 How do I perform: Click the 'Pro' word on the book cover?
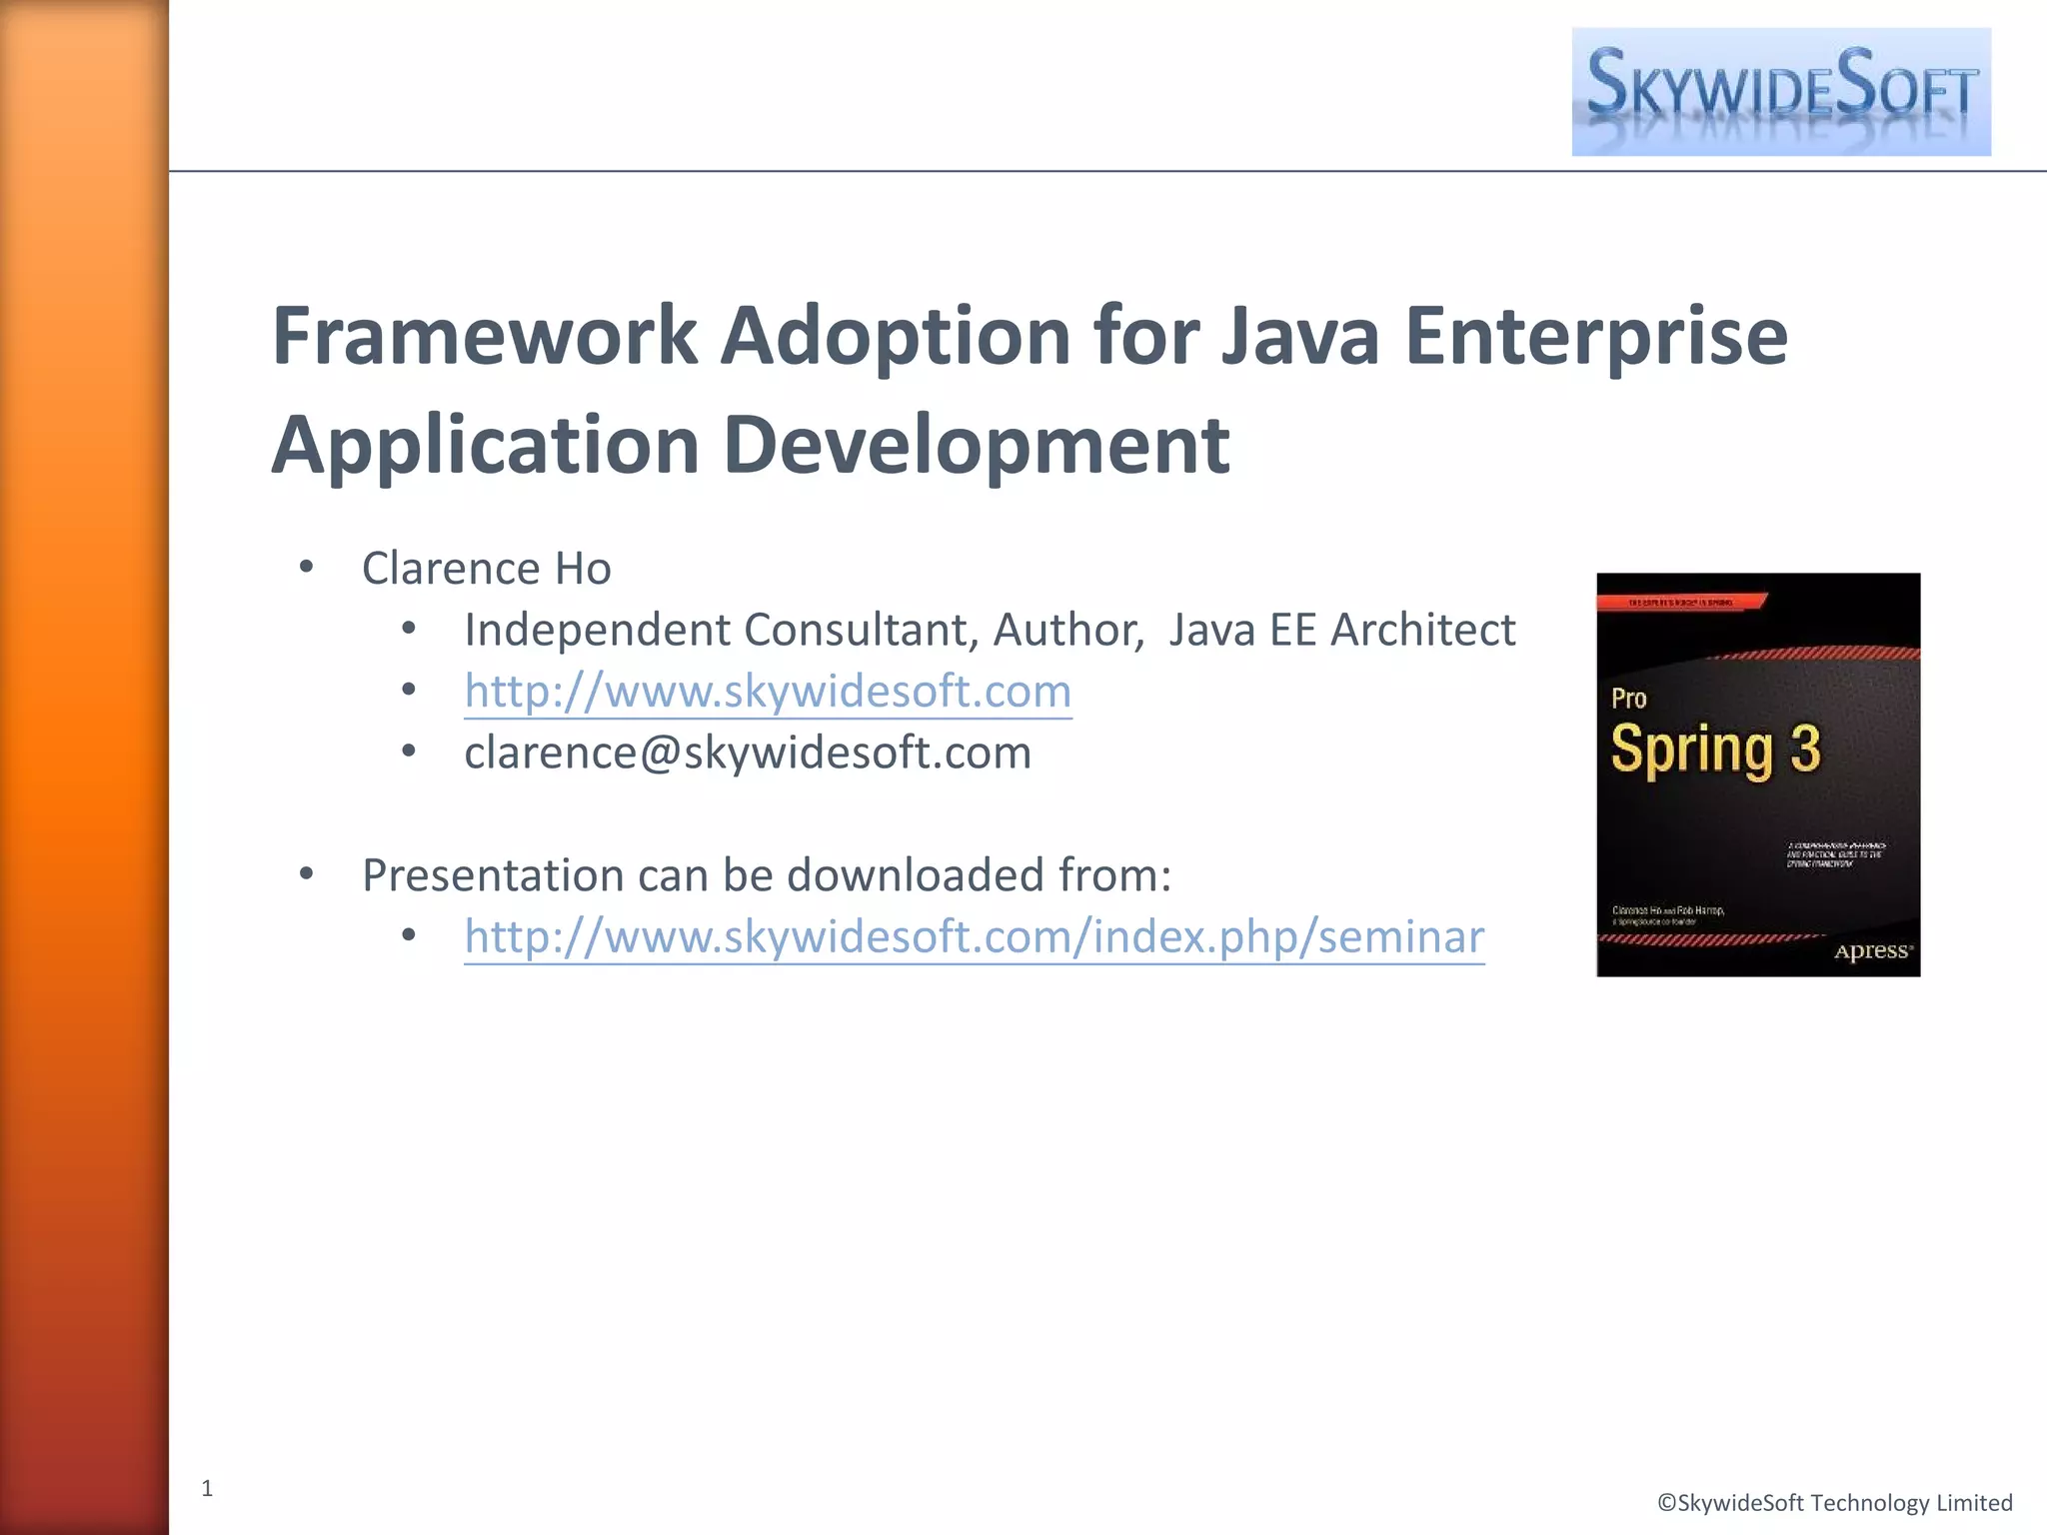point(1628,698)
